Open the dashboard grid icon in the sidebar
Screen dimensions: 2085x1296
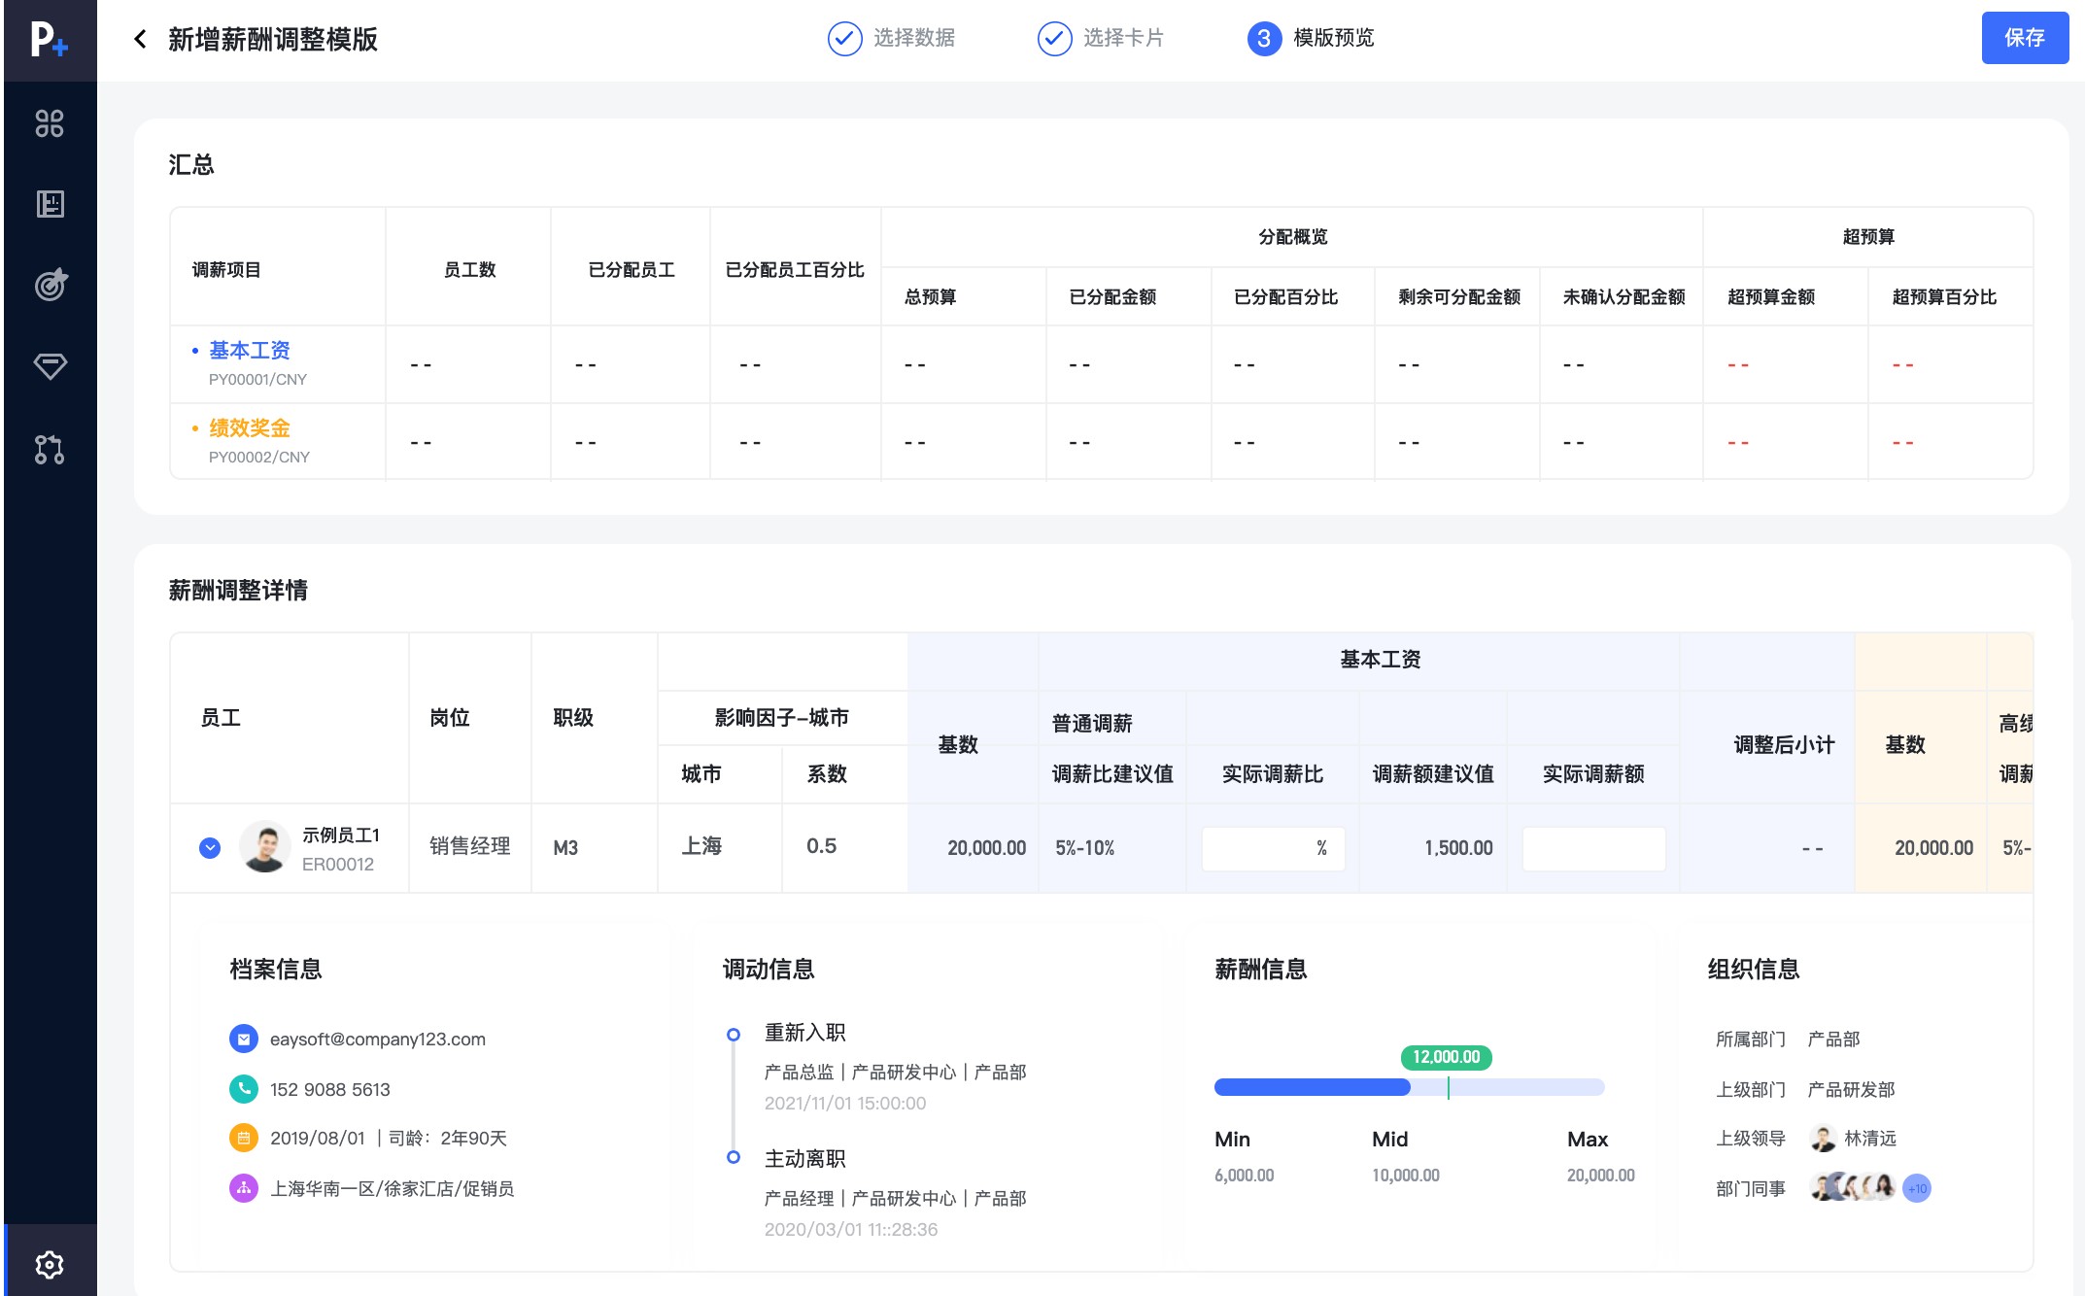(x=50, y=123)
